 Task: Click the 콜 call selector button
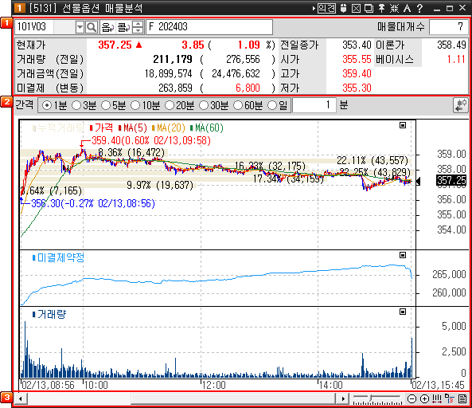(123, 27)
